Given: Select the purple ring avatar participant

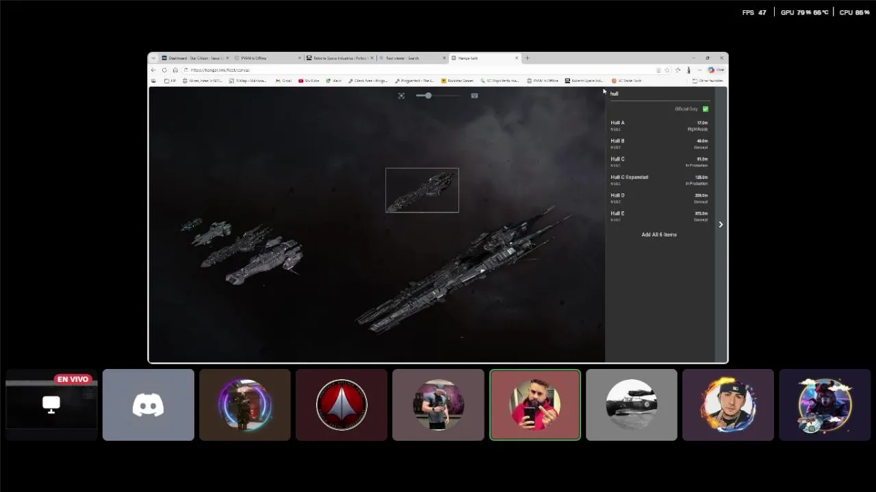Looking at the screenshot, I should click(x=245, y=405).
